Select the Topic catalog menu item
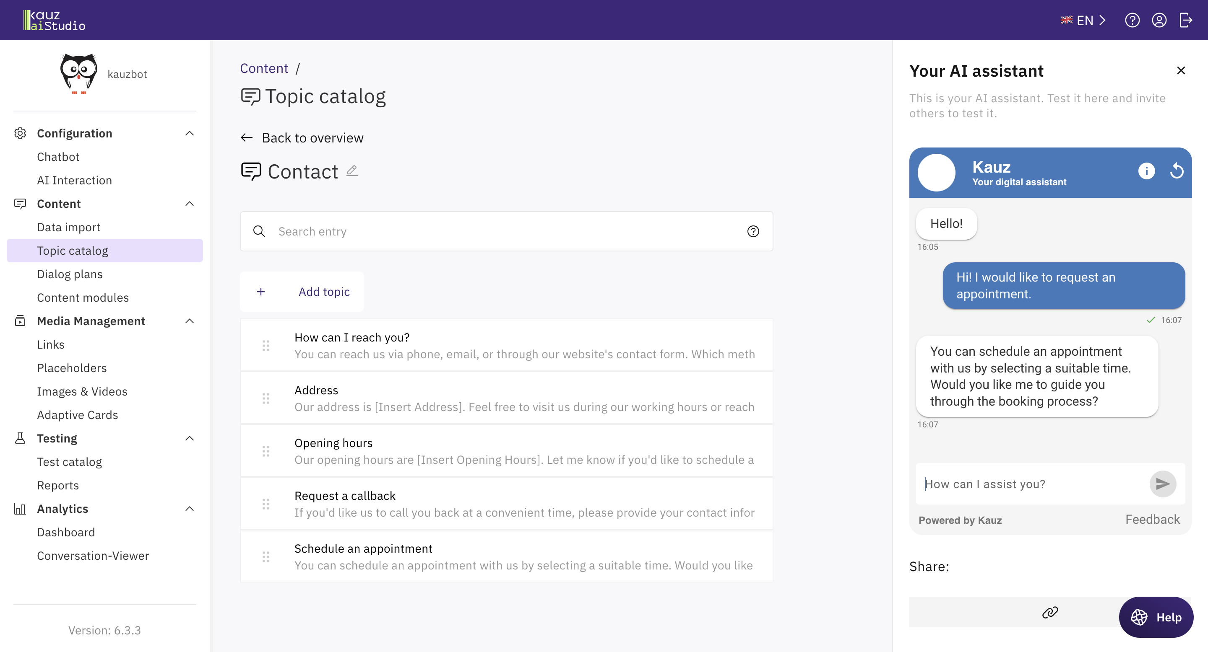Screen dimensions: 1208x652 pos(72,251)
